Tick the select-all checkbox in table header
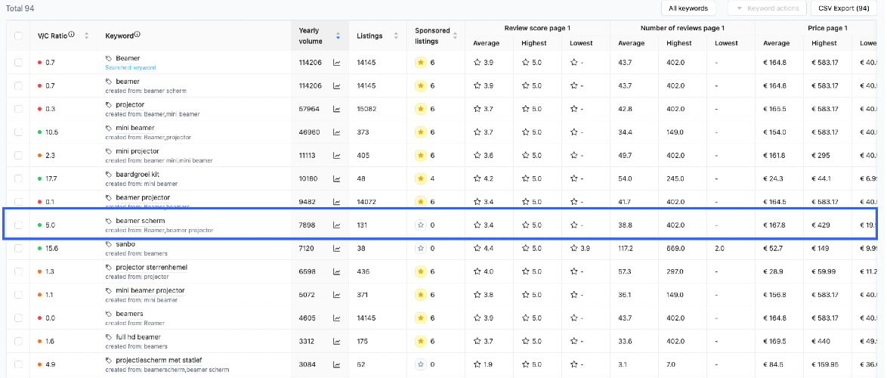 pyautogui.click(x=18, y=36)
